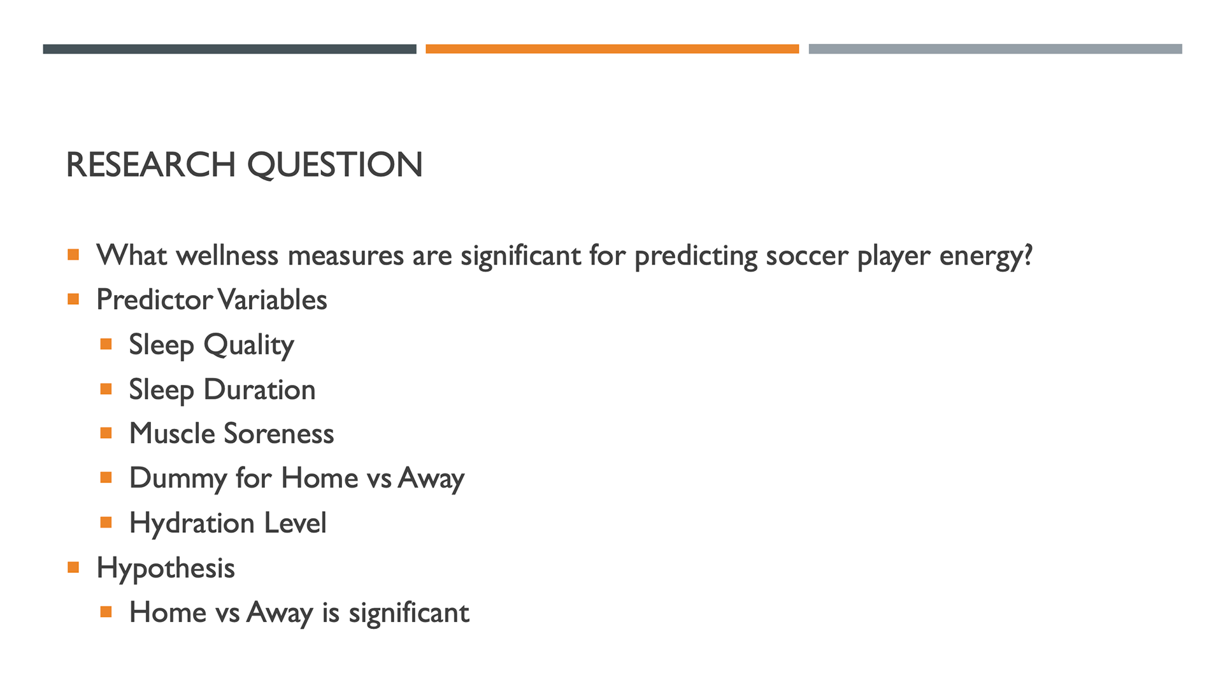
Task: Click the light gray bar at top
Action: [x=995, y=49]
